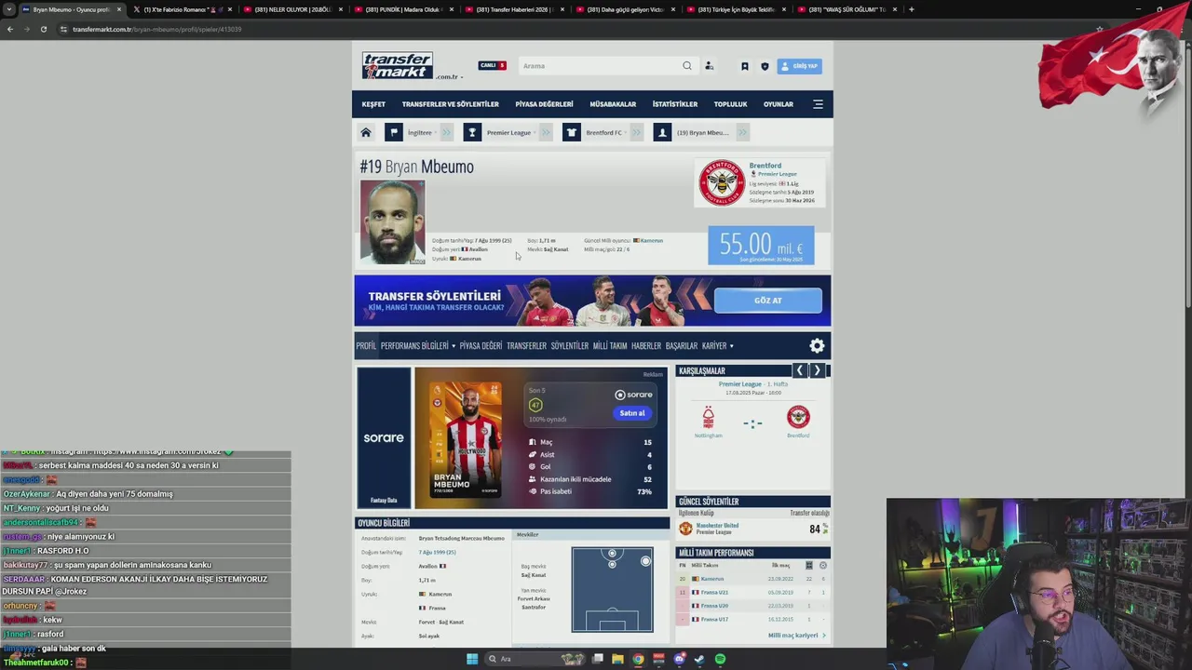Reload the page with the browser refresh button
Viewport: 1192px width, 670px height.
(43, 29)
